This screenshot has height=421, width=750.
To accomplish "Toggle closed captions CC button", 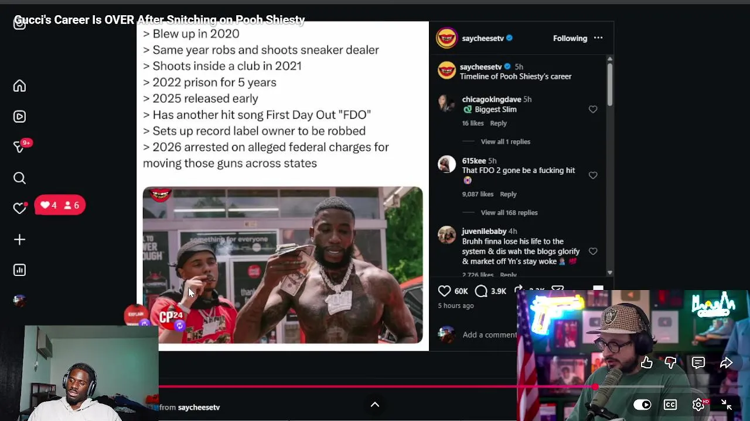I will click(670, 405).
